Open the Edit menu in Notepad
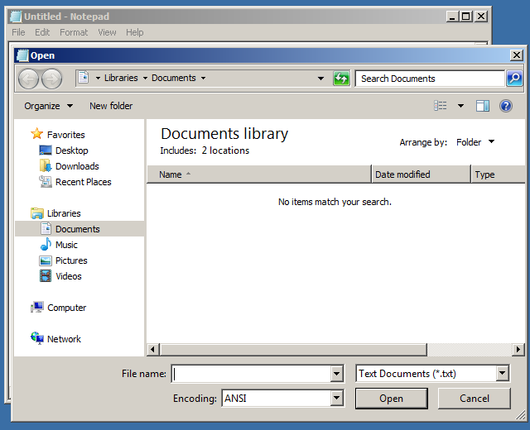Screen dimensions: 530x430 tap(42, 32)
